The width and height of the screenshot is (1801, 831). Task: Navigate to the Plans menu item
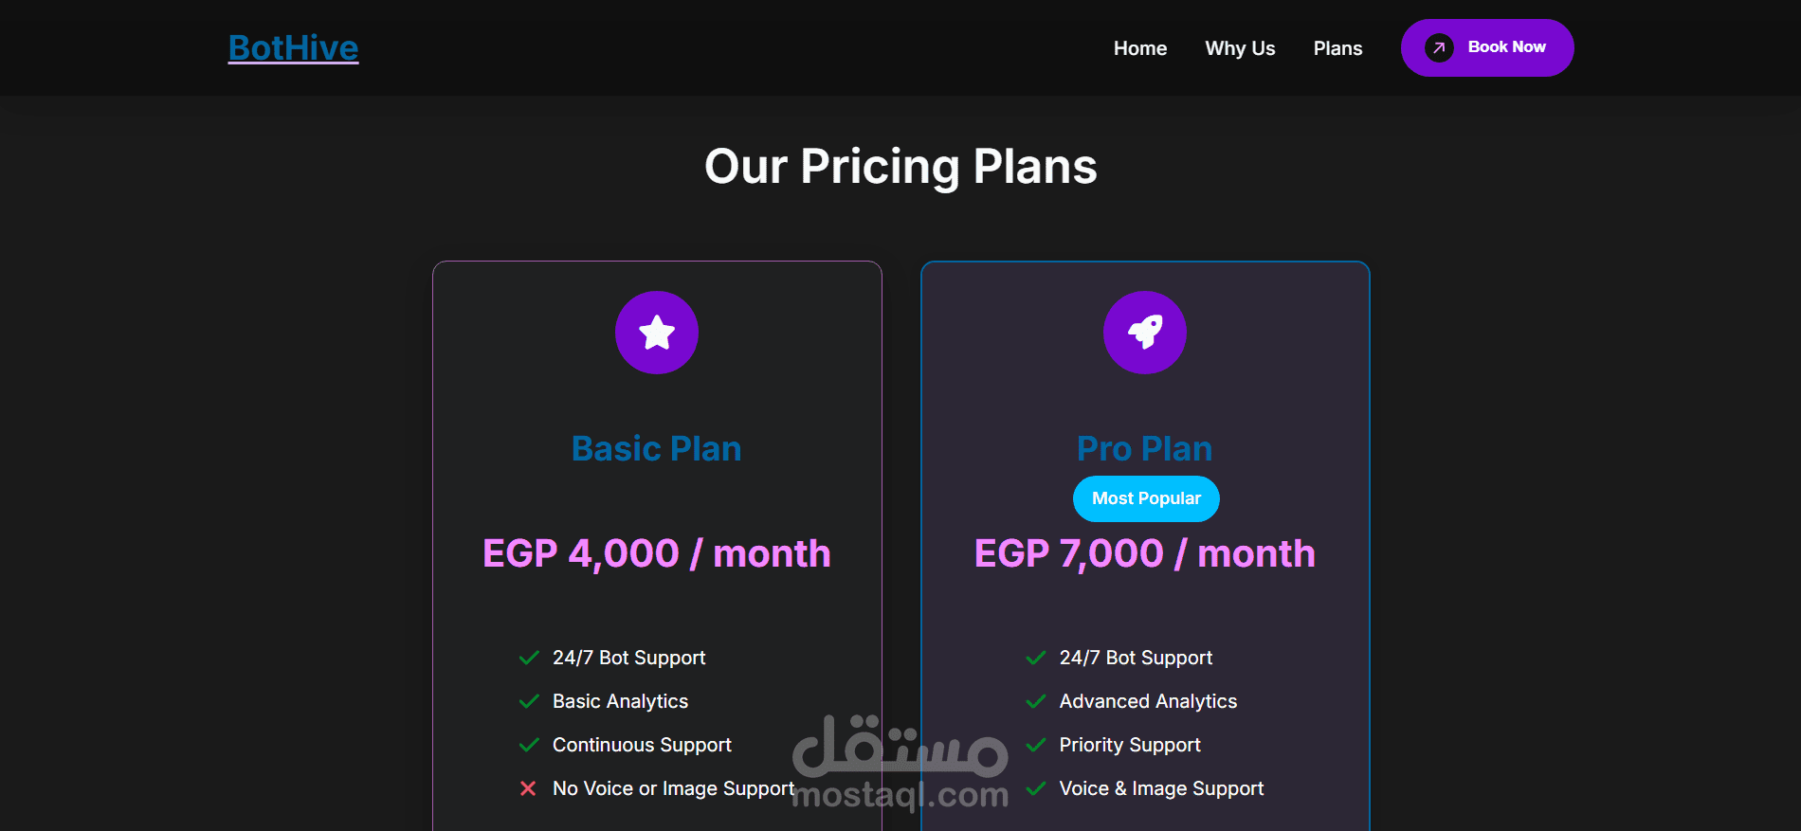(x=1337, y=48)
